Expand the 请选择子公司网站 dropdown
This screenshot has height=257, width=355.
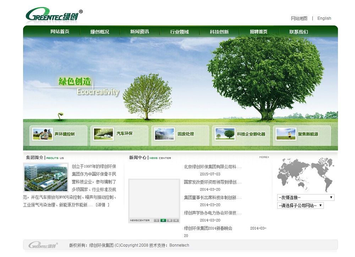300,206
